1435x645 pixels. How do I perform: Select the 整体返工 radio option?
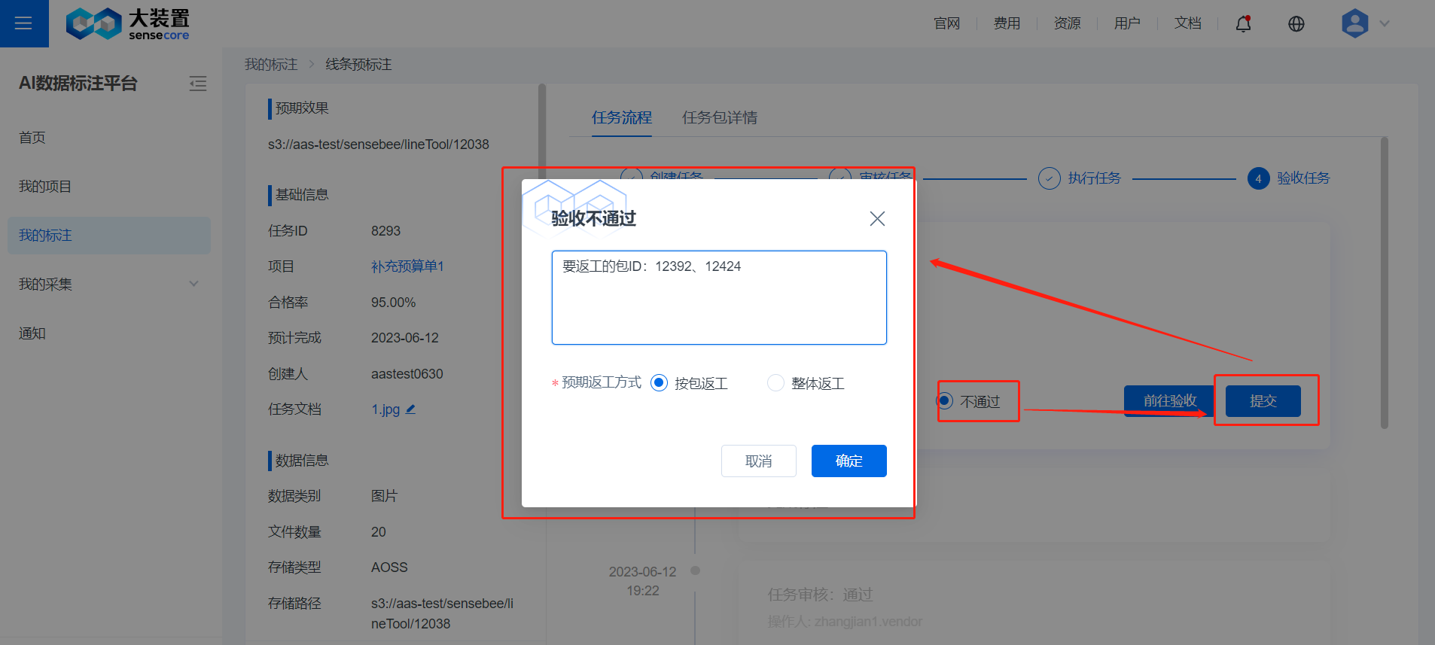(775, 383)
